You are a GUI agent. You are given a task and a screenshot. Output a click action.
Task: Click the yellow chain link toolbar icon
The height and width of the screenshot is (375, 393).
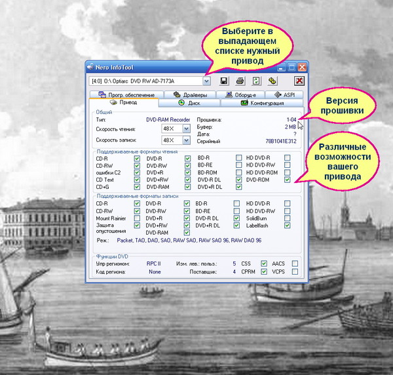click(272, 81)
